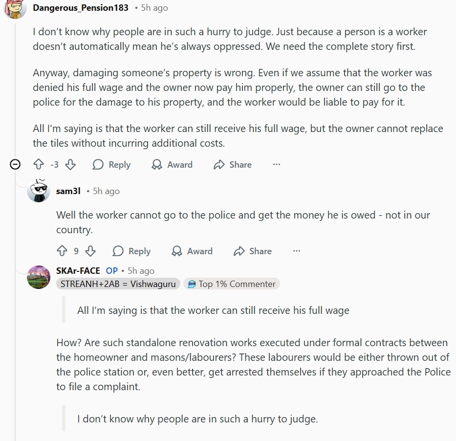The image size is (456, 441).
Task: Give an Award to Dangerous_Pension183's comment
Action: pos(172,165)
